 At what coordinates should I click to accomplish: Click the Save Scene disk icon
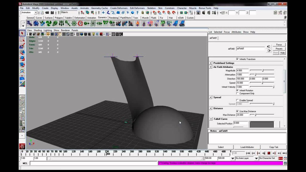pos(52,13)
